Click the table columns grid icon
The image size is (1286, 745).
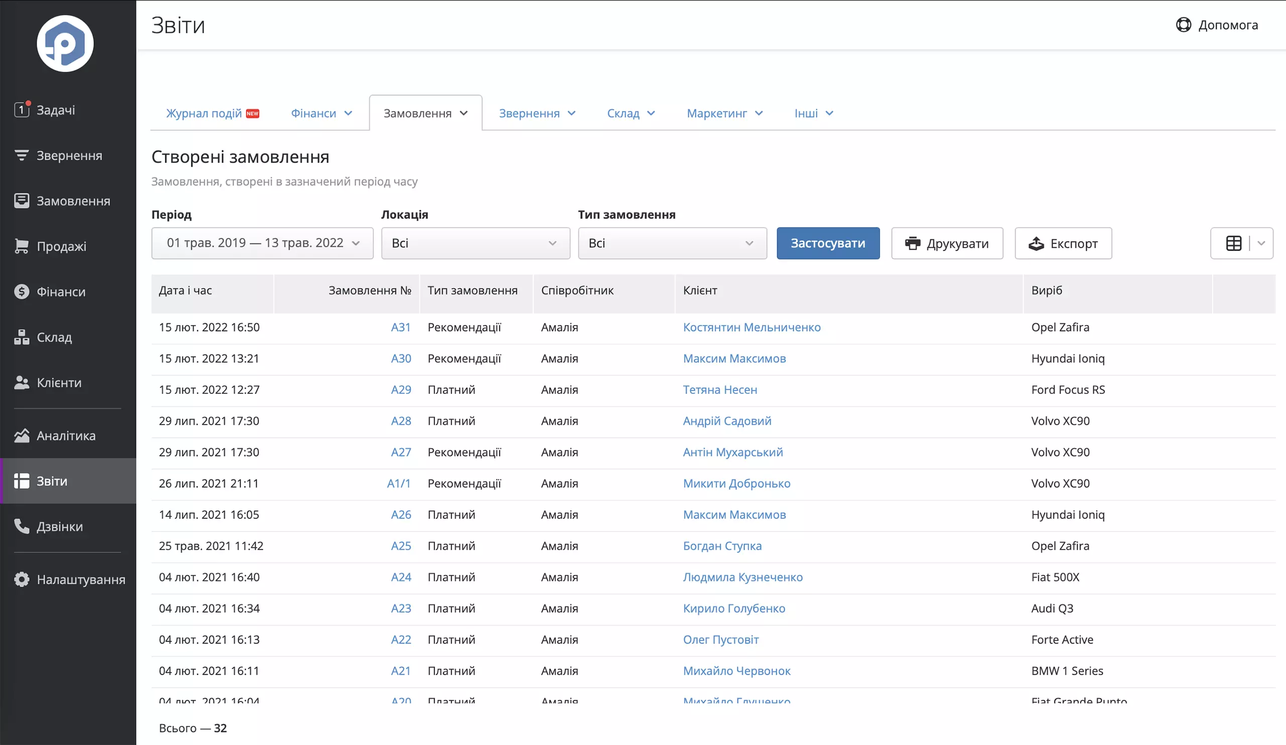[x=1233, y=244]
